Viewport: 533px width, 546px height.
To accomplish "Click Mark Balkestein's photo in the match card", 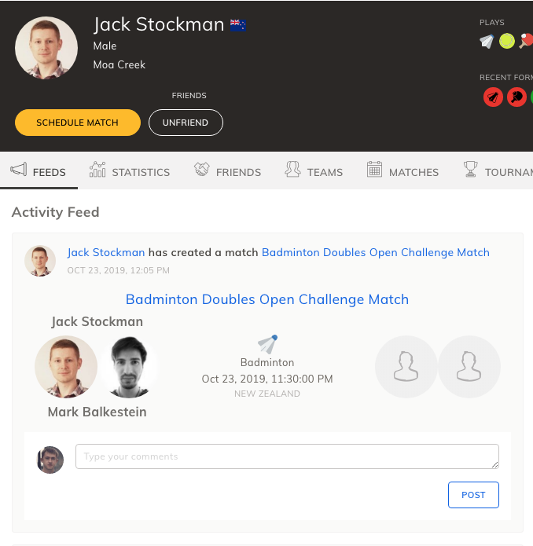I will coord(129,367).
